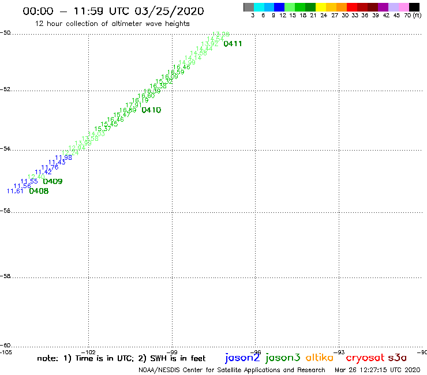Click the -93 longitude axis label

tap(339, 352)
